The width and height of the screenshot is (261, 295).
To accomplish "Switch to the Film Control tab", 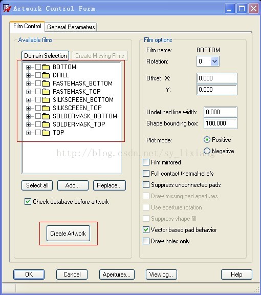I will coord(27,26).
